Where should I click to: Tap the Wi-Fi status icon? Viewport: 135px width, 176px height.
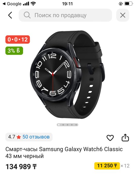tap(33, 4)
